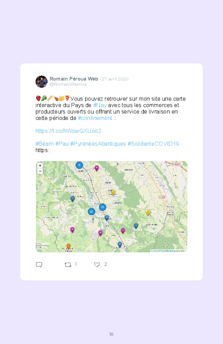Like the tweet with the heart icon

pyautogui.click(x=97, y=265)
